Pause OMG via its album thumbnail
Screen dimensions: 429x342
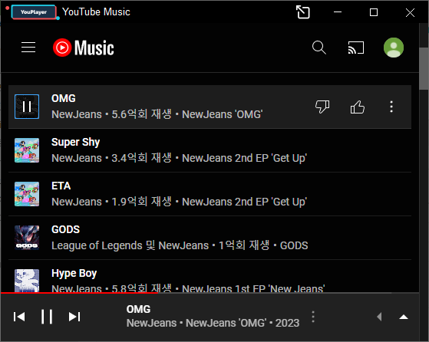pyautogui.click(x=27, y=107)
